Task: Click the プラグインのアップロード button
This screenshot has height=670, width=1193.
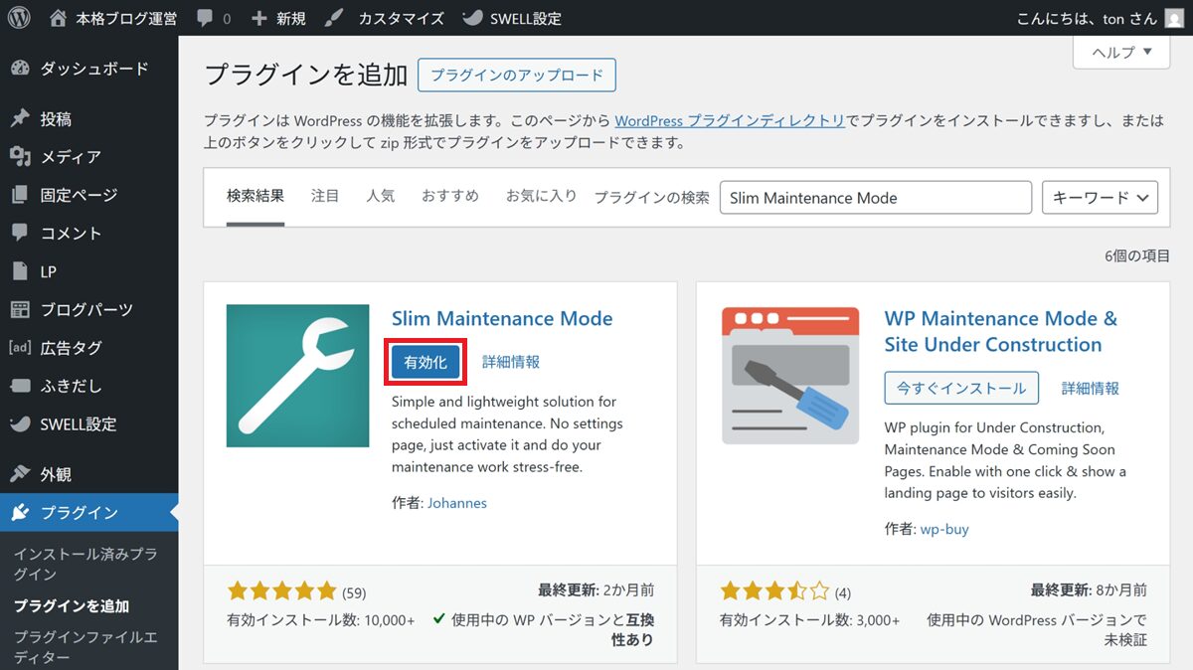Action: (x=517, y=75)
